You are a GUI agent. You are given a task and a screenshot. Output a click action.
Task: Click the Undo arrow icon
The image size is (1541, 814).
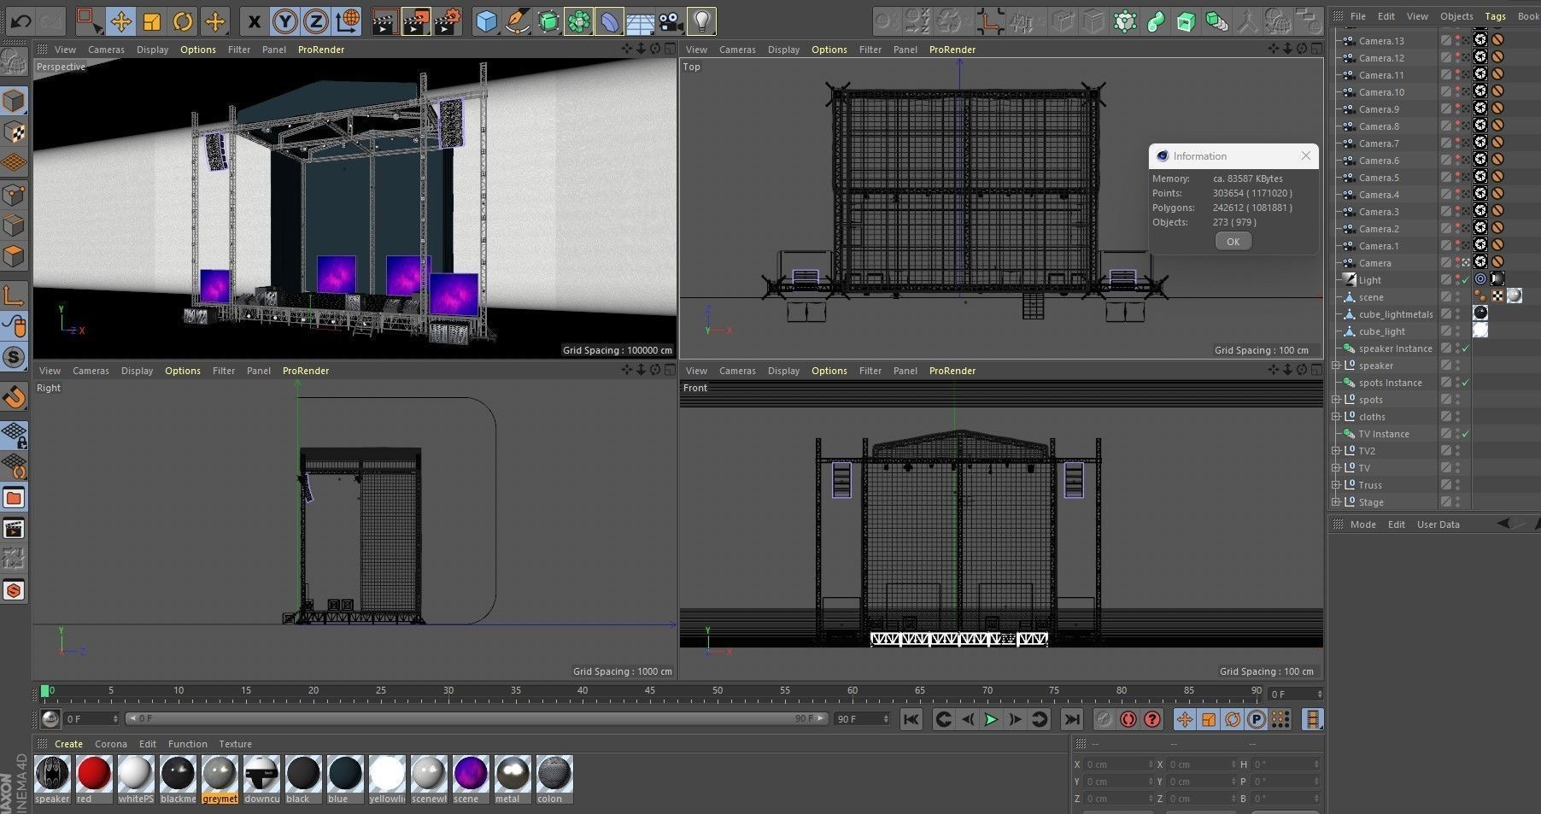[x=21, y=20]
